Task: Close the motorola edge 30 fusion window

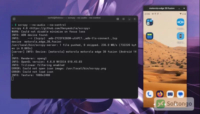Action: pos(184,8)
